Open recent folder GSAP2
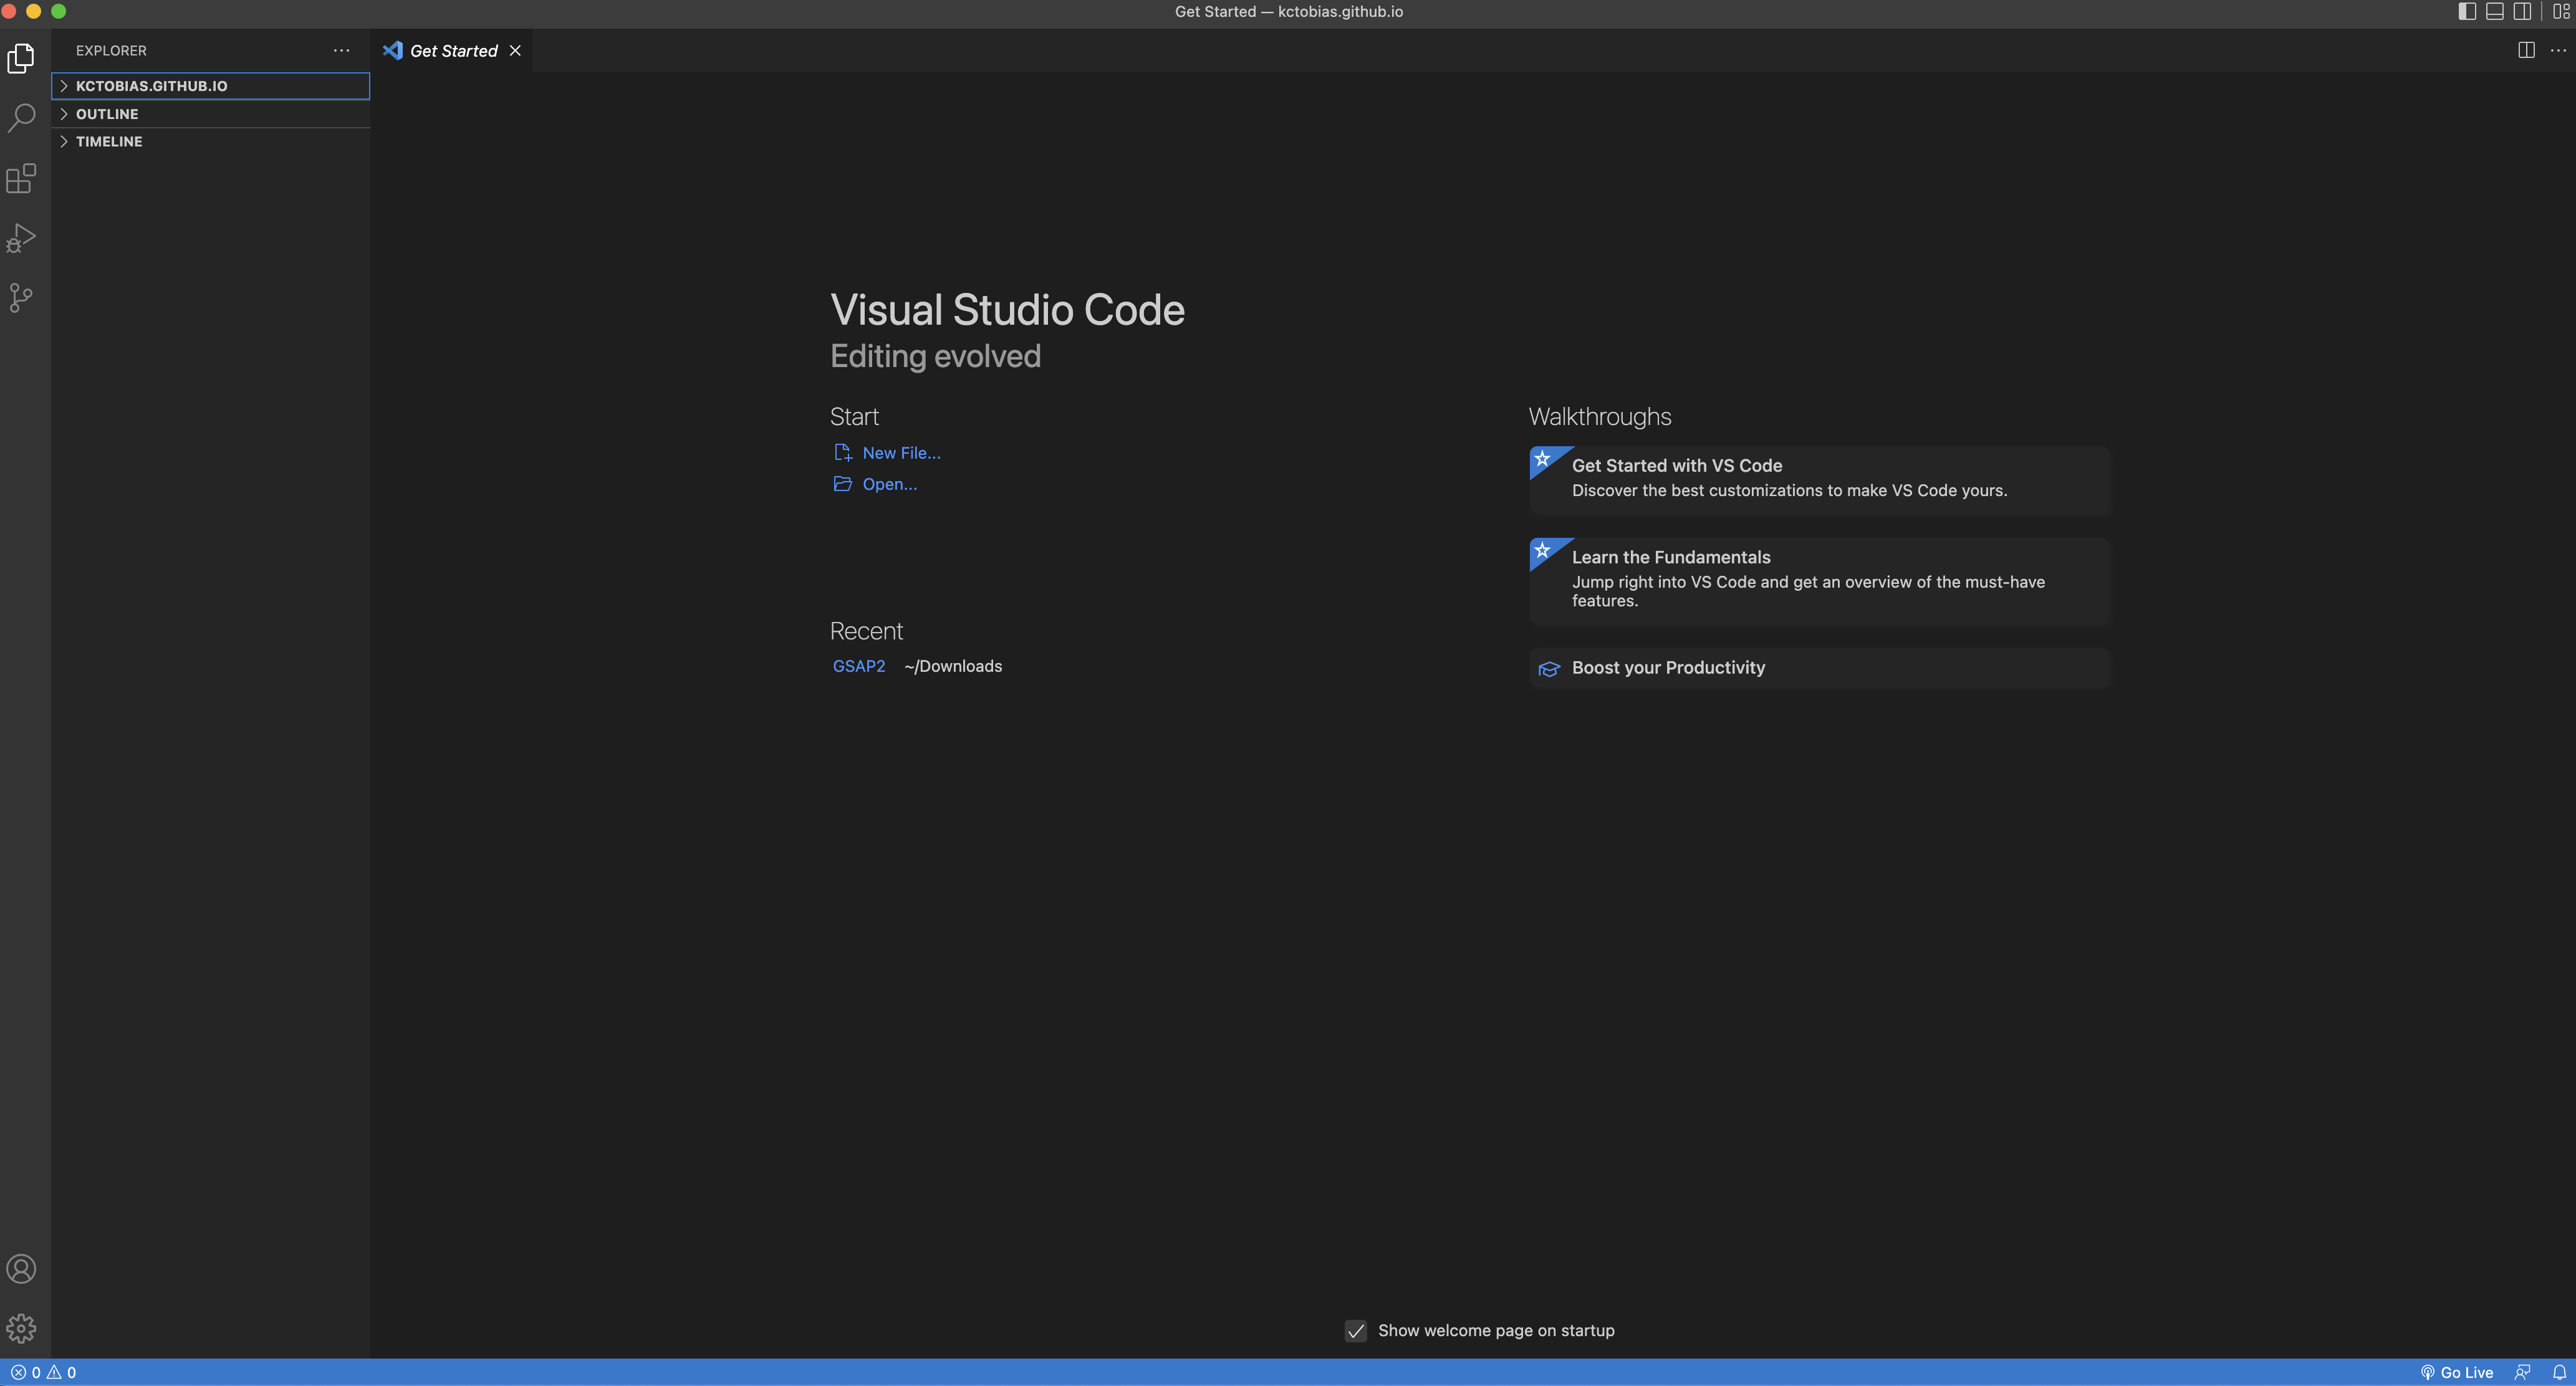This screenshot has width=2576, height=1386. coord(859,666)
